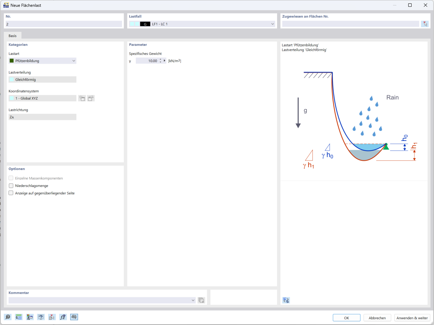Check Anzeige auf gegenüberliegender Seite
This screenshot has width=434, height=325.
11,193
